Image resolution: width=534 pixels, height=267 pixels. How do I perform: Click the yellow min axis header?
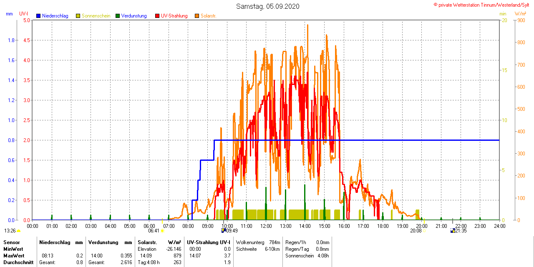503,14
